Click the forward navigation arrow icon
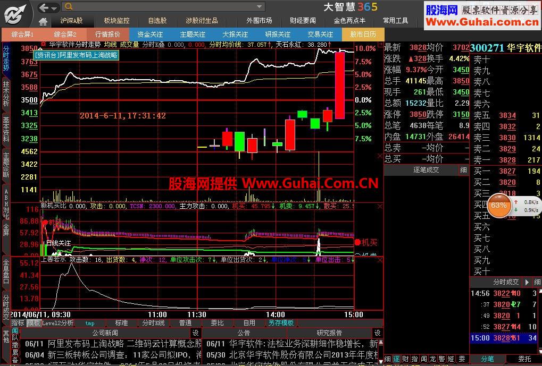Screen dimensions: 542x366 click(x=54, y=7)
